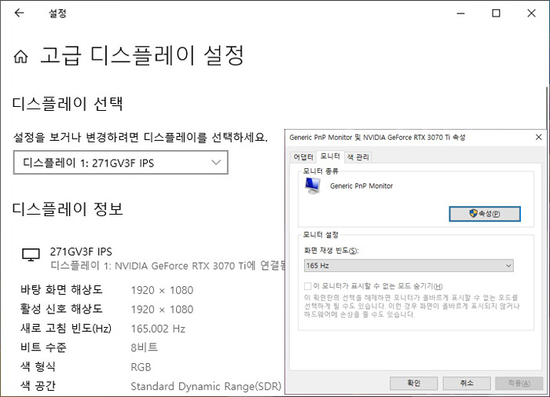Click the monitor icon next to 271GV3F IPS
This screenshot has width=550, height=397.
pyautogui.click(x=31, y=255)
